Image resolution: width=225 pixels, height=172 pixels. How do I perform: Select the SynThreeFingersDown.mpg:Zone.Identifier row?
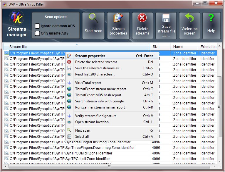tap(110, 147)
